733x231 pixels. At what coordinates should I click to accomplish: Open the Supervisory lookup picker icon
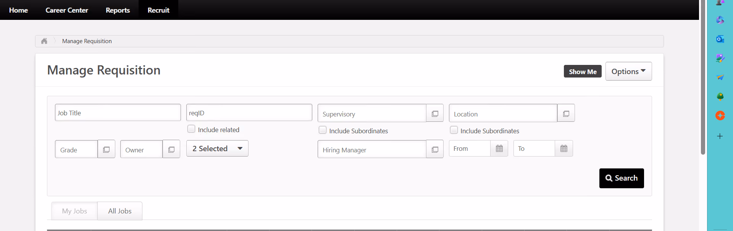(435, 113)
